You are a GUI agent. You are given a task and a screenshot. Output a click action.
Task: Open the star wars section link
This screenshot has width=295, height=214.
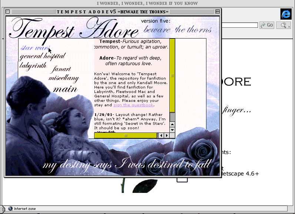click(35, 48)
